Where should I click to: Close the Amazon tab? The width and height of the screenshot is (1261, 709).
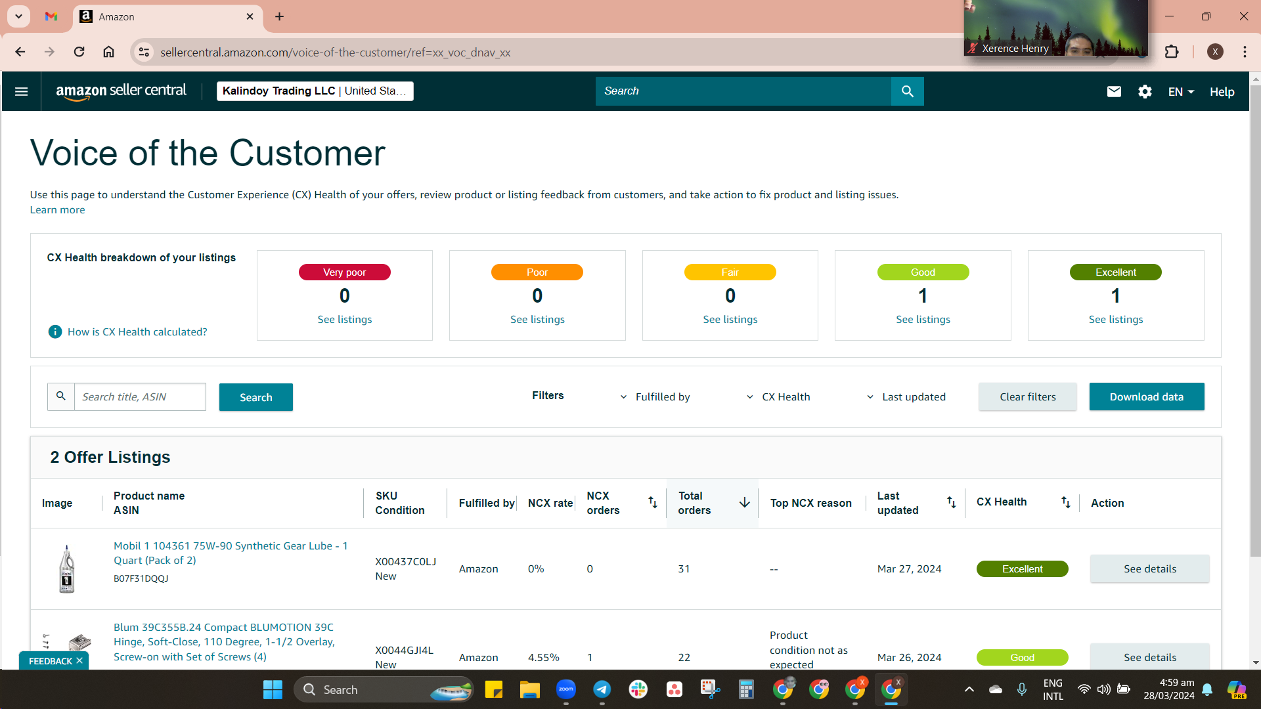click(x=250, y=16)
